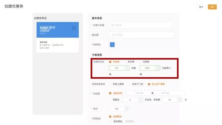Click the 保存 save button
Viewport: 222px width, 125px height.
[212, 7]
